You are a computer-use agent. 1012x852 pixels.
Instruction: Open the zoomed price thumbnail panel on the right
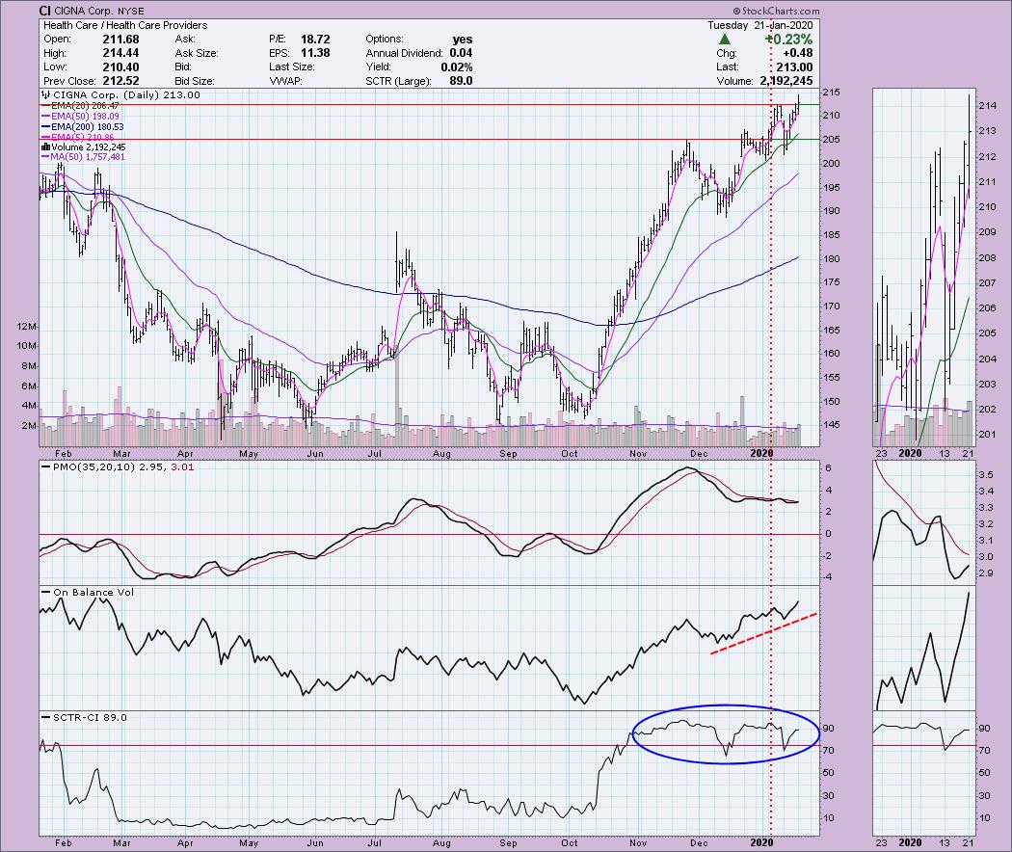pos(923,267)
